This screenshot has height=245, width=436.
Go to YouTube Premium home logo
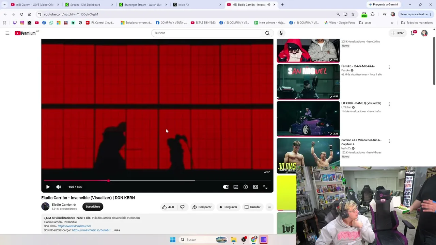(x=25, y=33)
